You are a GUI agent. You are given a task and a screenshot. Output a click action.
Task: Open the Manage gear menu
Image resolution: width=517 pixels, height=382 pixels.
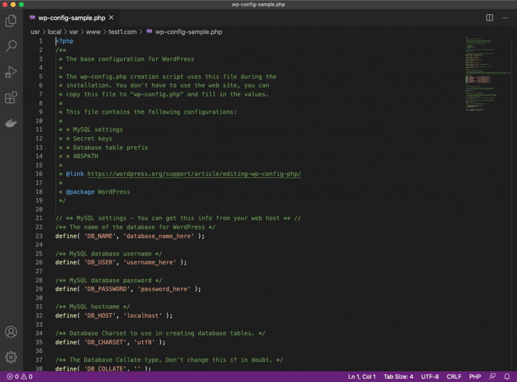click(x=11, y=357)
